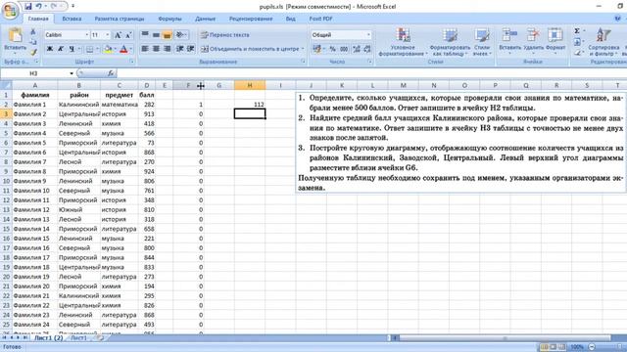Expand Number (Число) dialog launcher
The height and width of the screenshot is (352, 627).
(369, 62)
